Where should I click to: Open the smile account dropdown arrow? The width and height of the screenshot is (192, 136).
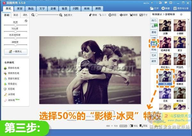[x=152, y=3]
